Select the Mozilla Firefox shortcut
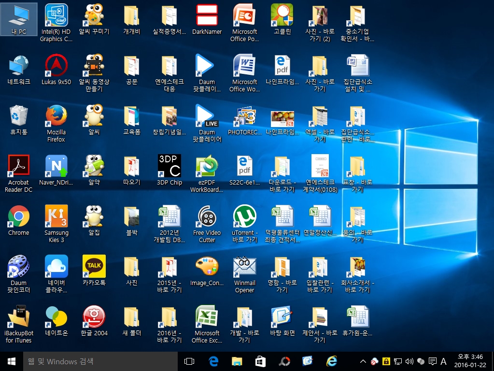Viewport: 494px width, 371px height. click(56, 123)
